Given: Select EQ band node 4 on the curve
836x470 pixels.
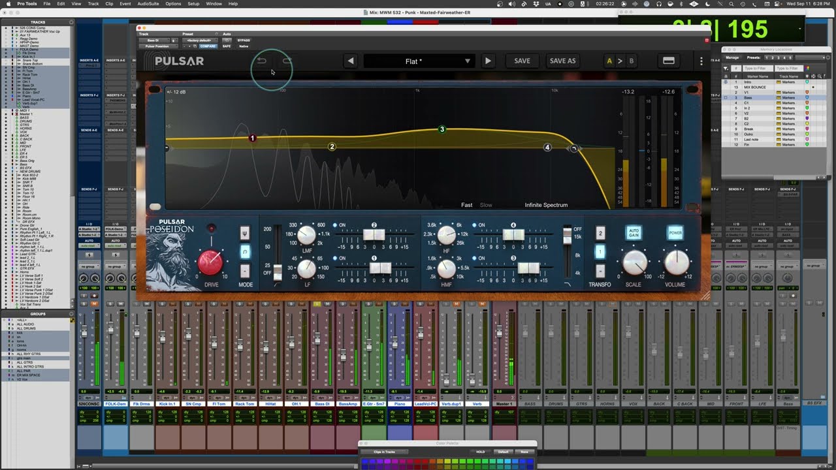Looking at the screenshot, I should tap(547, 148).
